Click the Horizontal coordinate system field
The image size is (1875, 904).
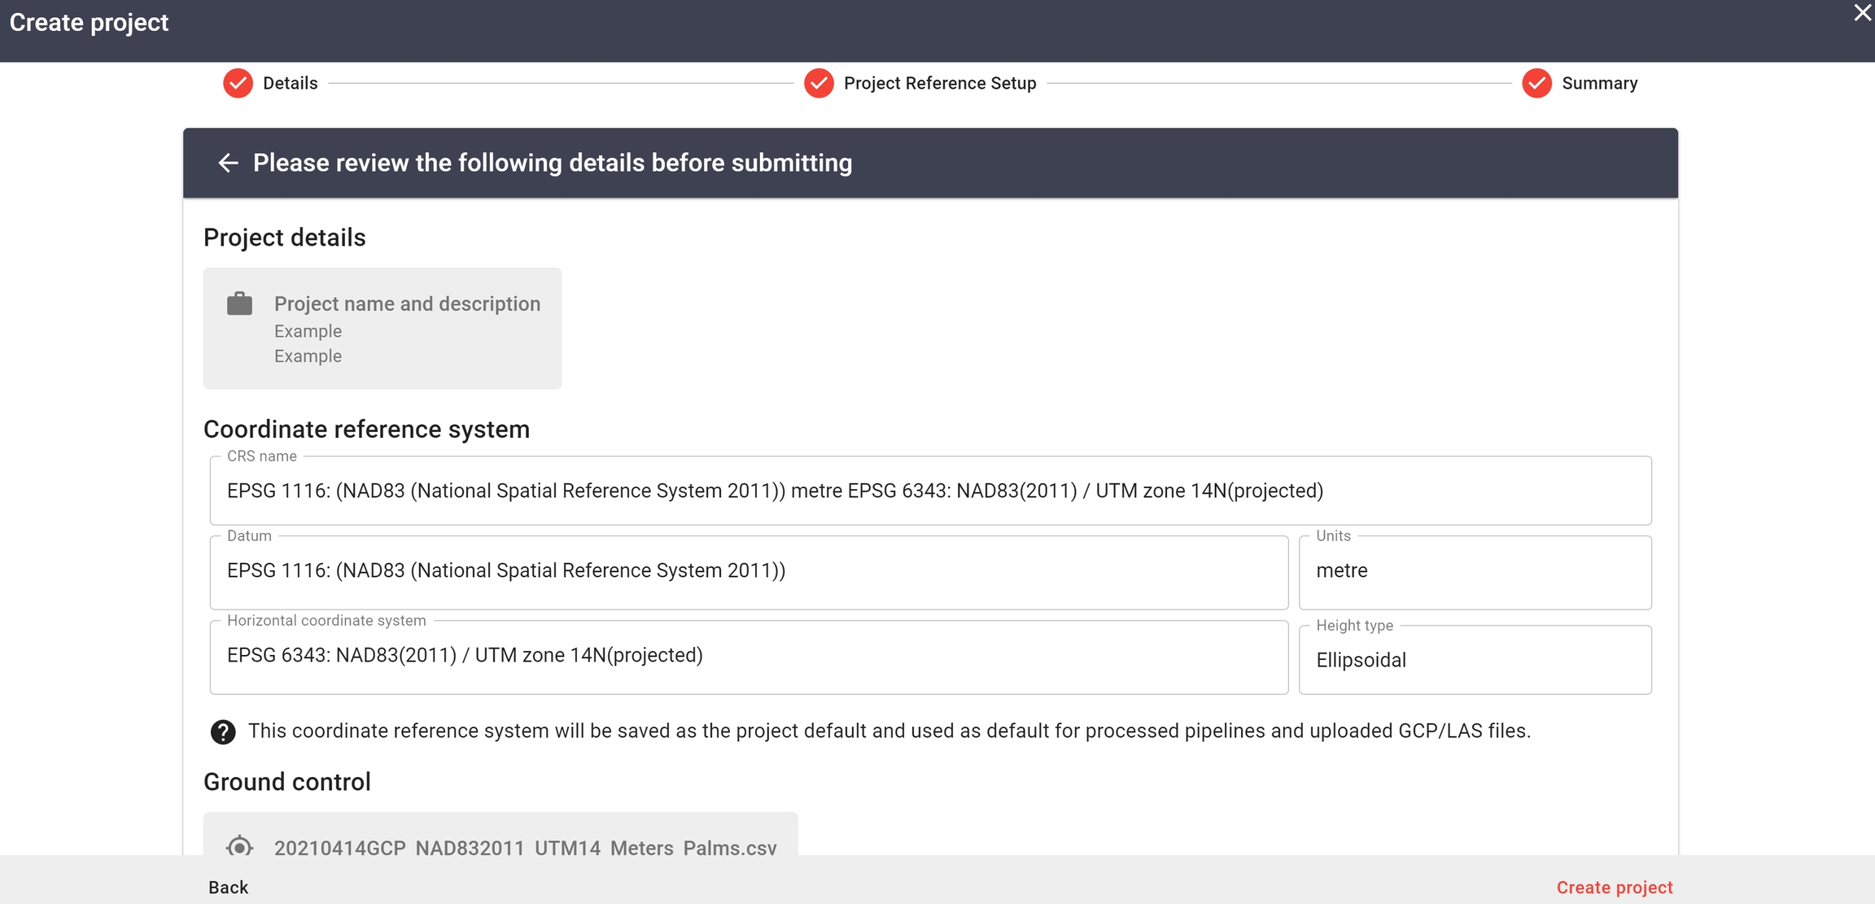click(x=749, y=656)
